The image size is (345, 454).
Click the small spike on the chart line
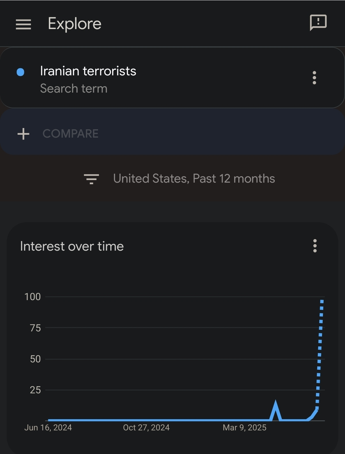click(275, 410)
